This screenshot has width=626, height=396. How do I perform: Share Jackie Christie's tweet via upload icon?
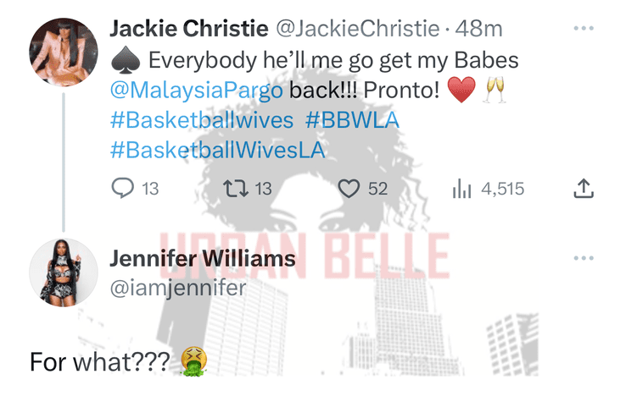(x=584, y=189)
